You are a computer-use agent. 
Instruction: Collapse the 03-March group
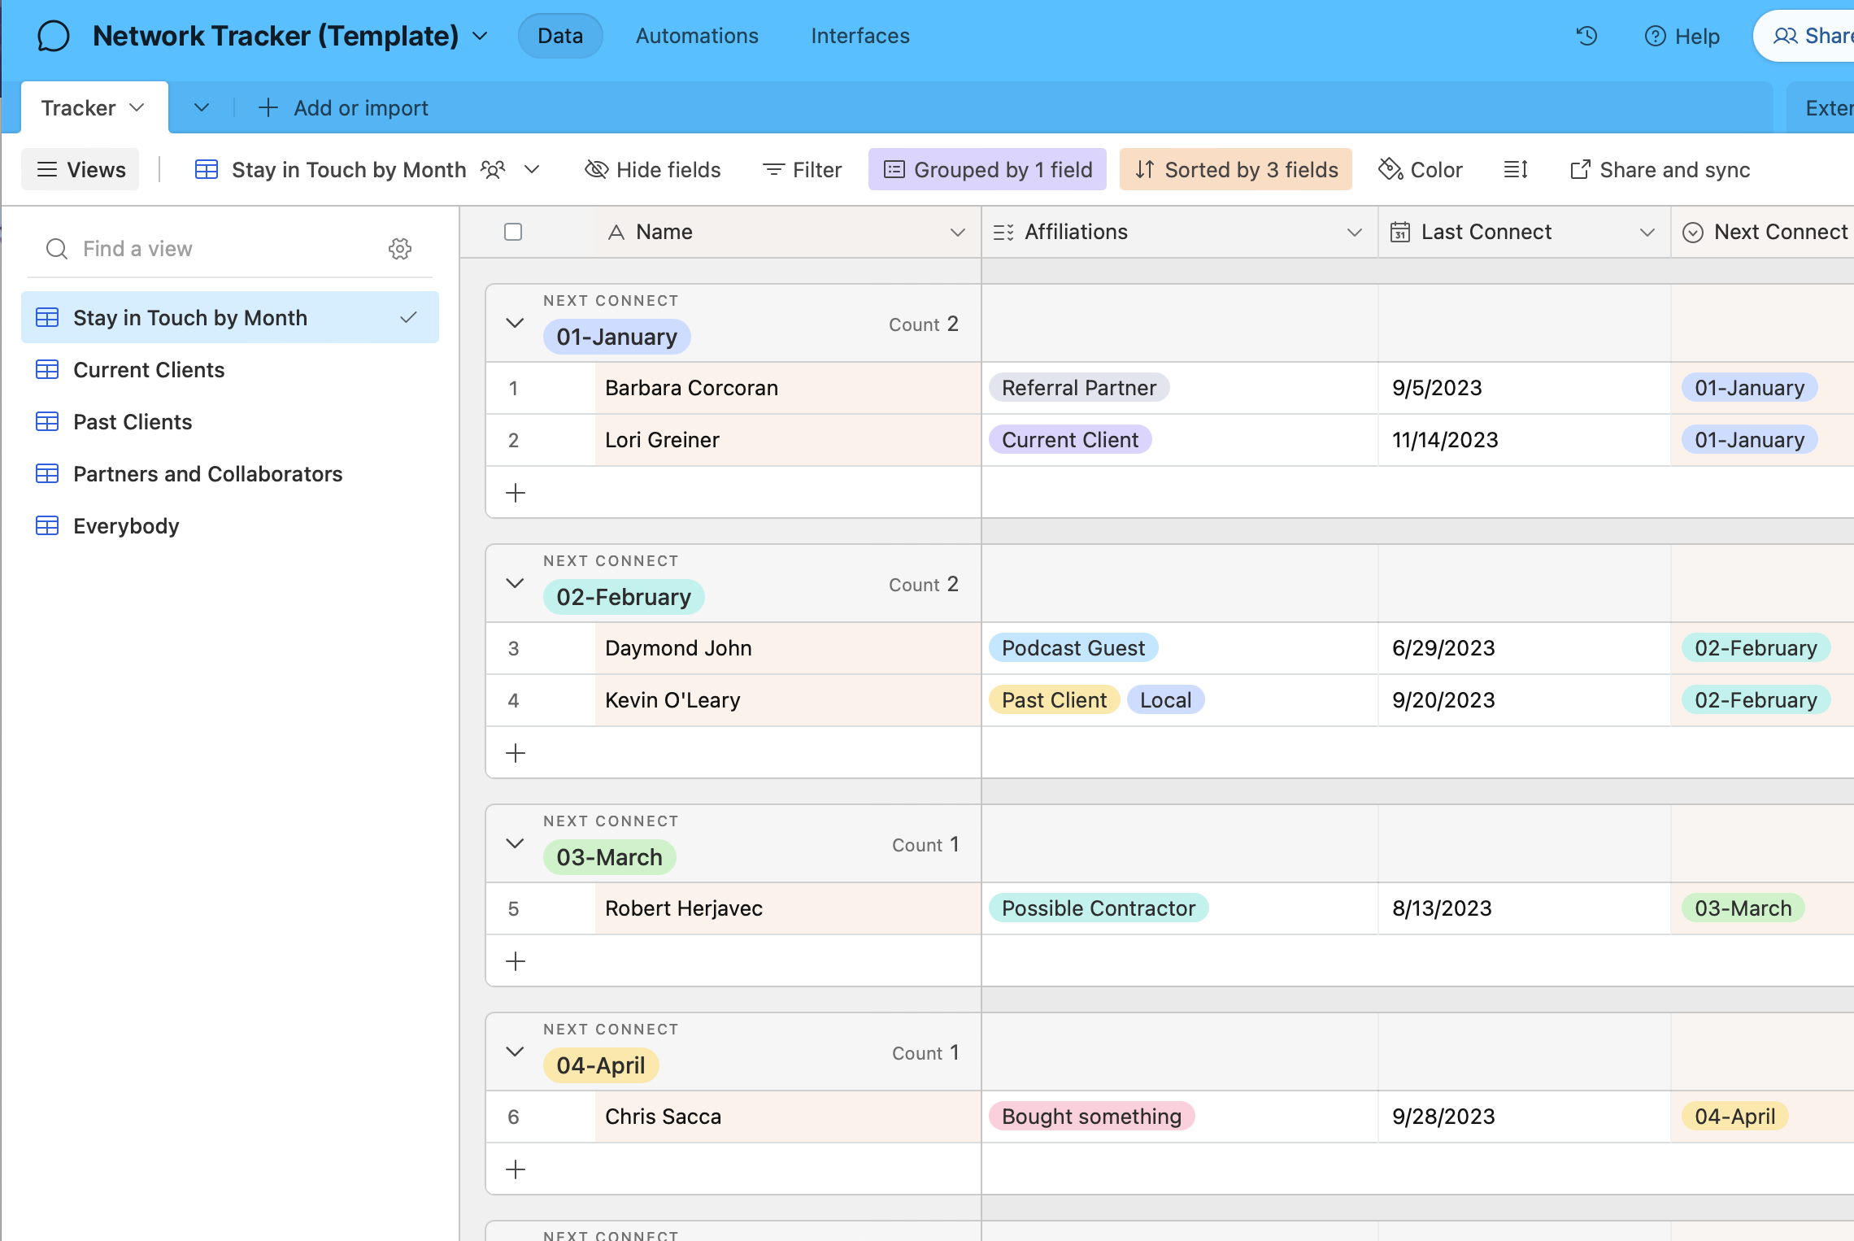(515, 843)
